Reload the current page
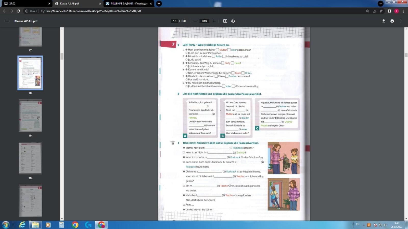 tap(18, 11)
